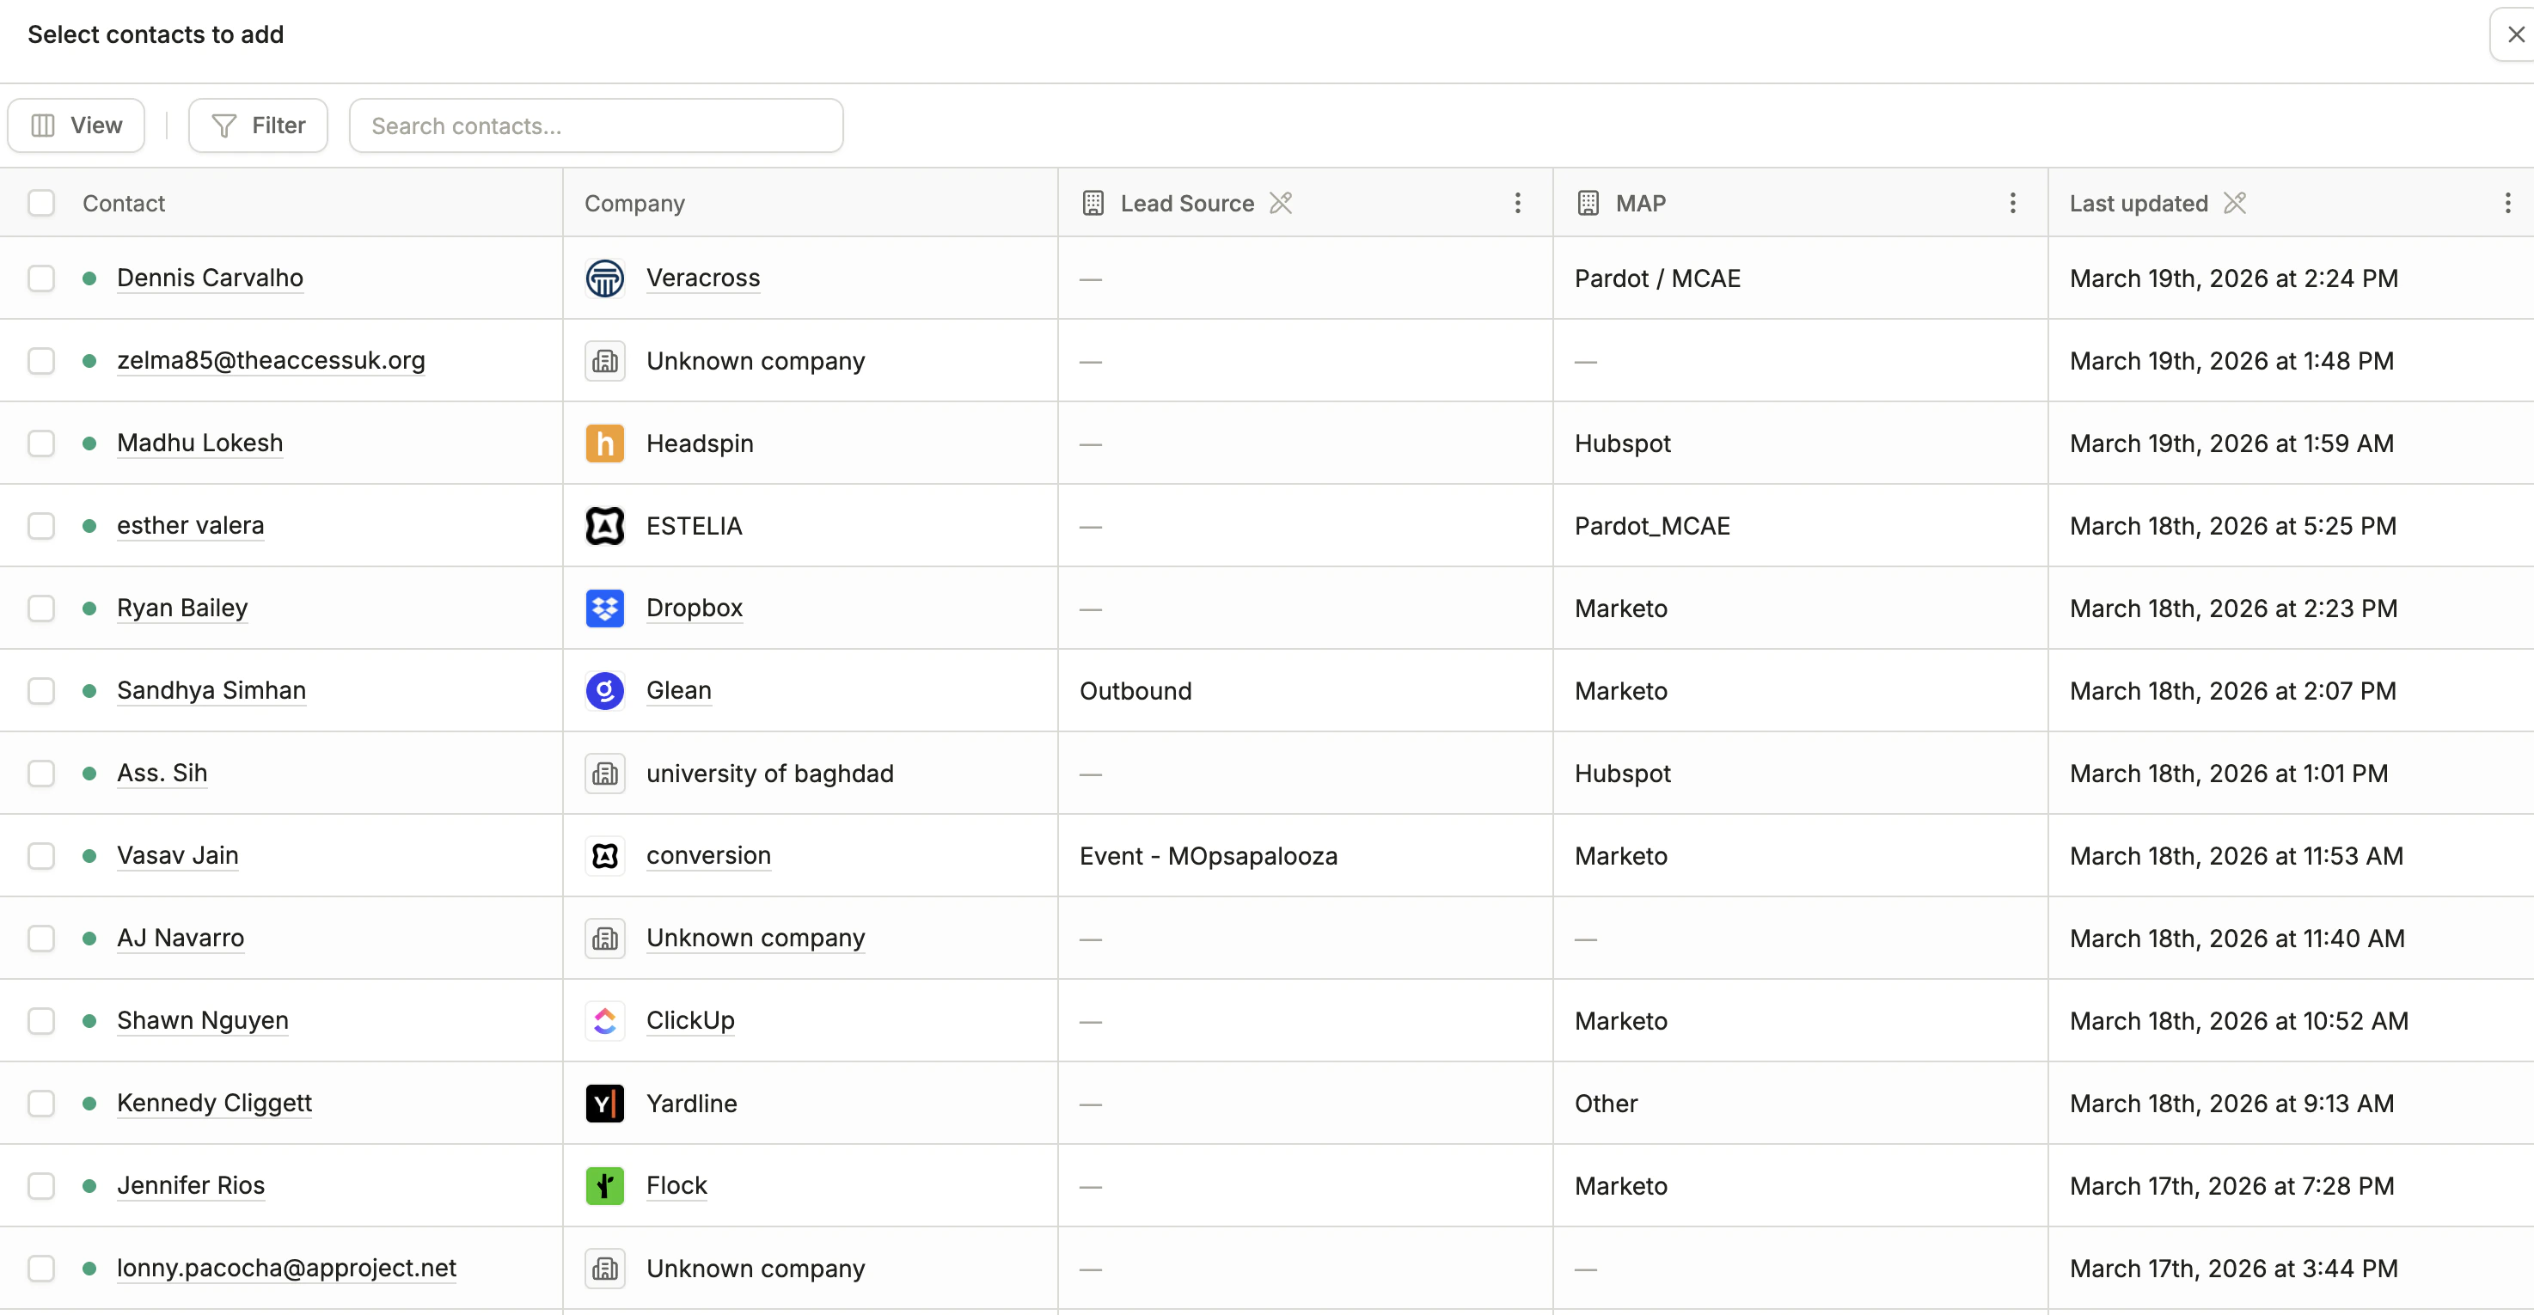Click the Flock green logo icon

(x=604, y=1186)
